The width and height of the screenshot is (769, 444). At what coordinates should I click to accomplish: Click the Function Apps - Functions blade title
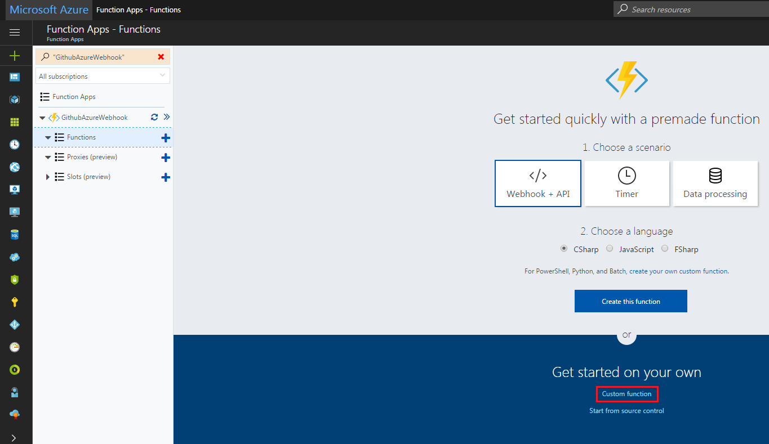pos(104,29)
